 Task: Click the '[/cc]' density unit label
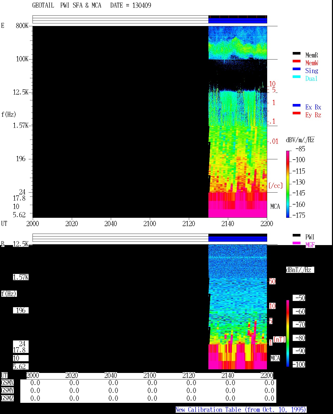[276, 186]
